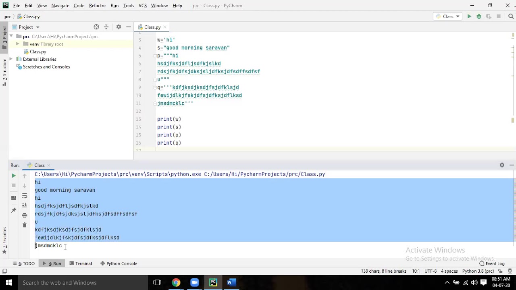Open Project panel settings gear
Image resolution: width=516 pixels, height=290 pixels.
[119, 27]
